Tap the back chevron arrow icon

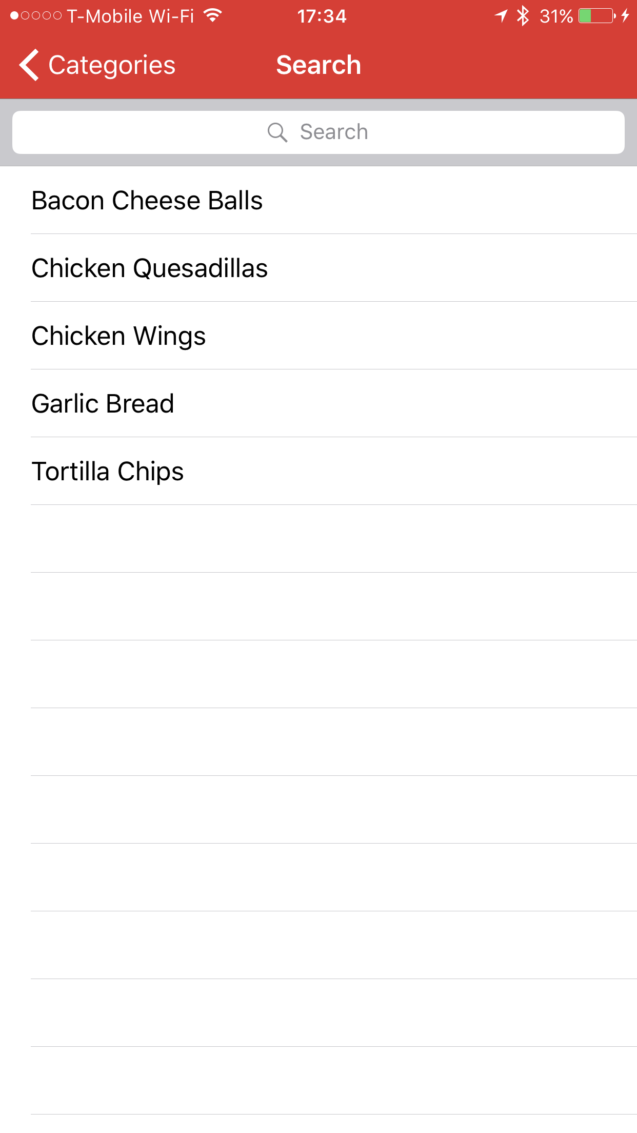pyautogui.click(x=29, y=65)
